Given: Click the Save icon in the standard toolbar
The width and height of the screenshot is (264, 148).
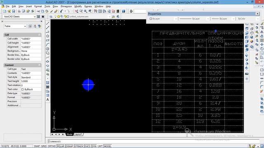Looking at the screenshot, I should [x=14, y=11].
